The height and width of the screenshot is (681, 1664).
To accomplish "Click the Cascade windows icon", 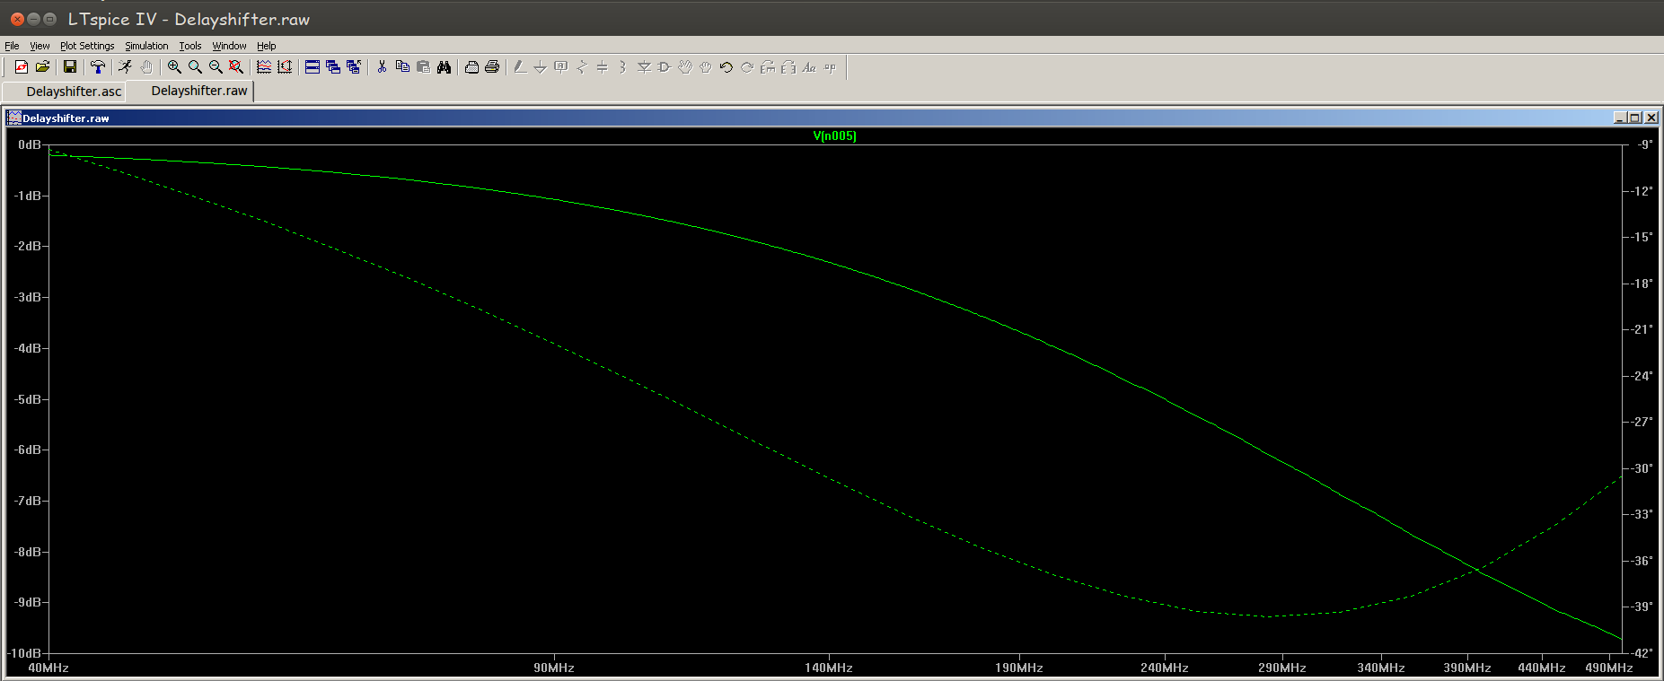I will point(333,67).
